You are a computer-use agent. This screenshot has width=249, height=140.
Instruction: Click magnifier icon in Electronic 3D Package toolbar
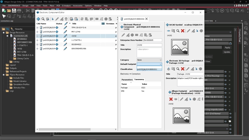(x=178, y=69)
